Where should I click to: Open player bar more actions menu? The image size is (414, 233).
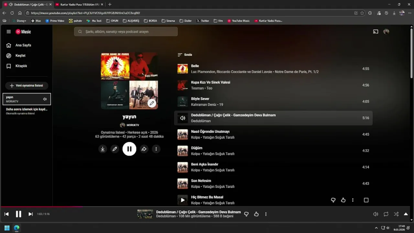[x=266, y=214]
